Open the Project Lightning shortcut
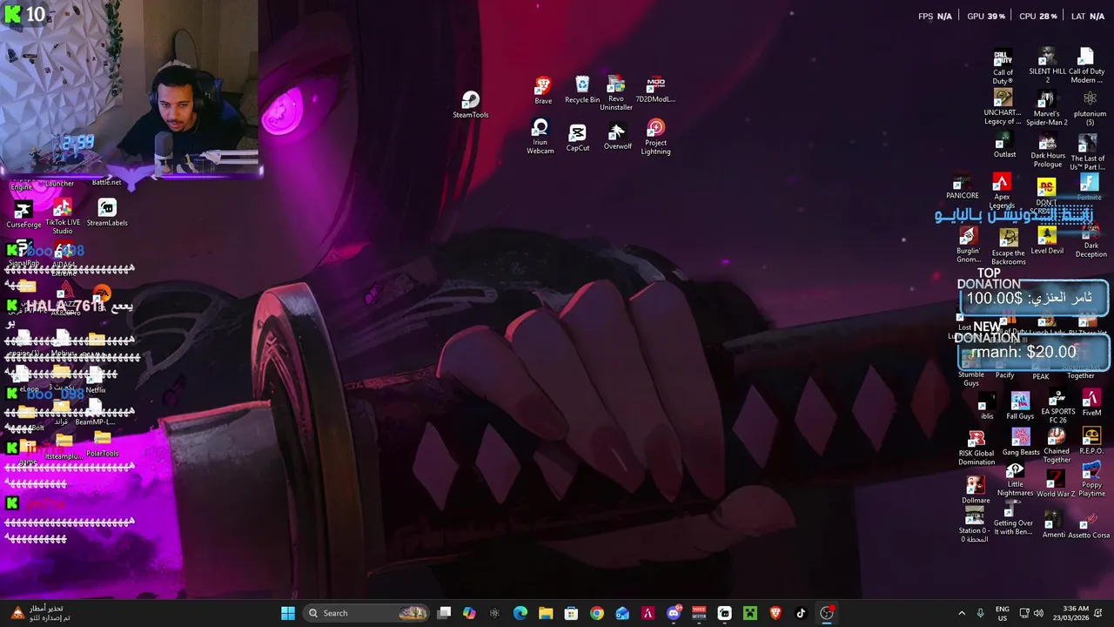The width and height of the screenshot is (1114, 627). pos(655,137)
